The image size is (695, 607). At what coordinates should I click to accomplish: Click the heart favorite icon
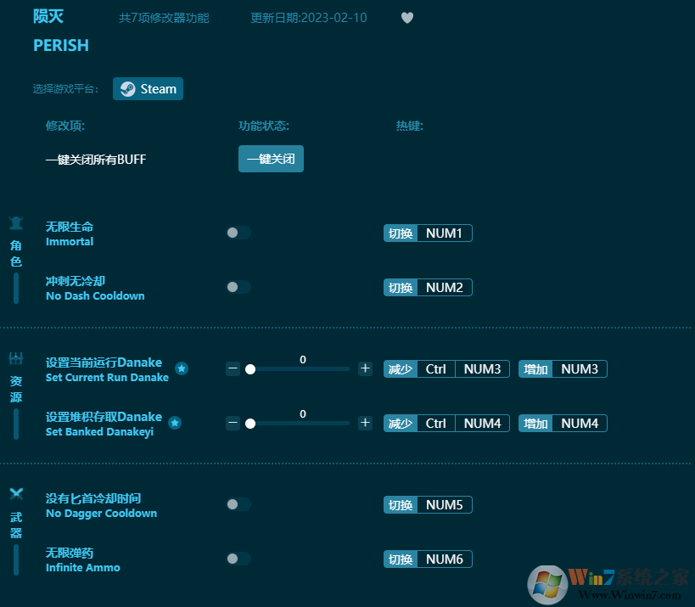pos(406,18)
